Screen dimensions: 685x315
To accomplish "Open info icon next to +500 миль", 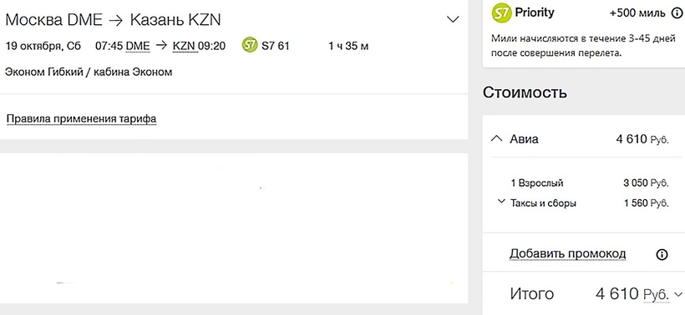I will [677, 13].
